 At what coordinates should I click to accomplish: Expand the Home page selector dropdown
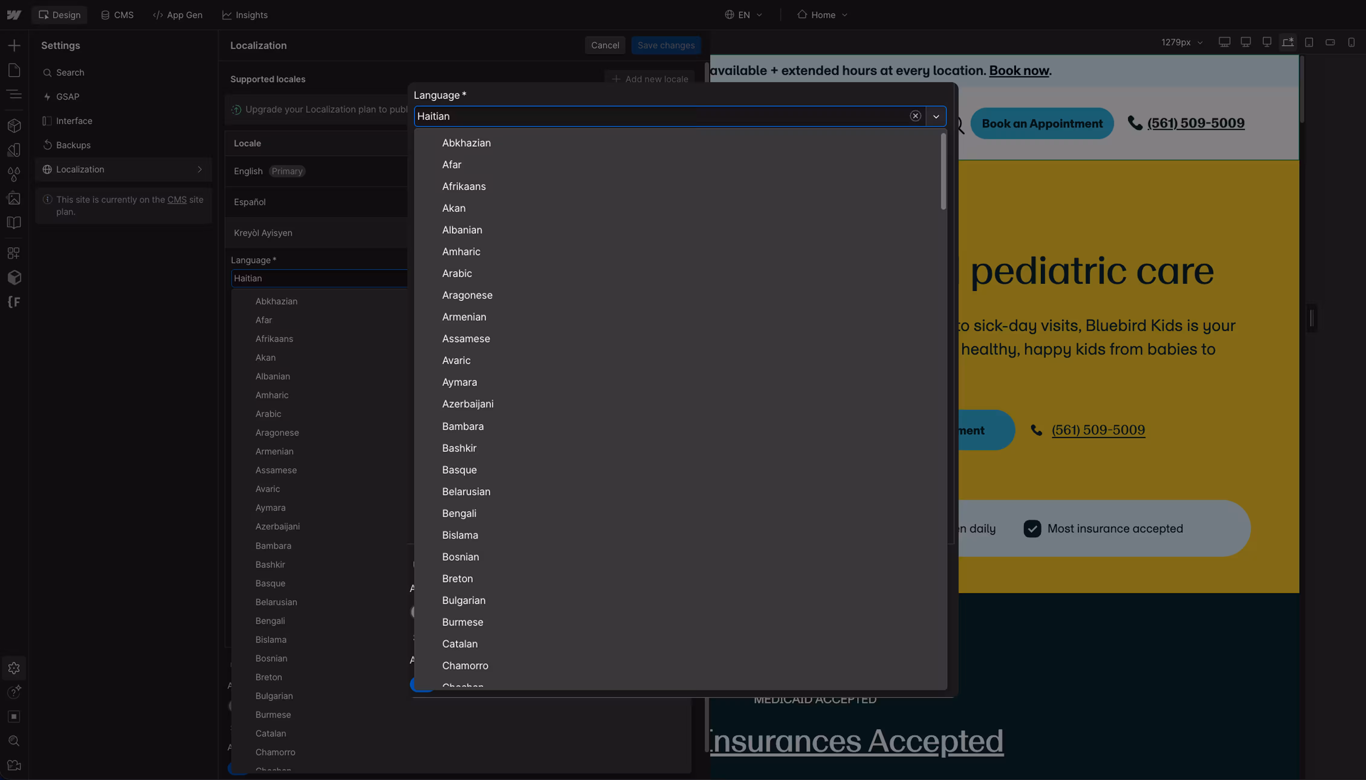pos(821,15)
